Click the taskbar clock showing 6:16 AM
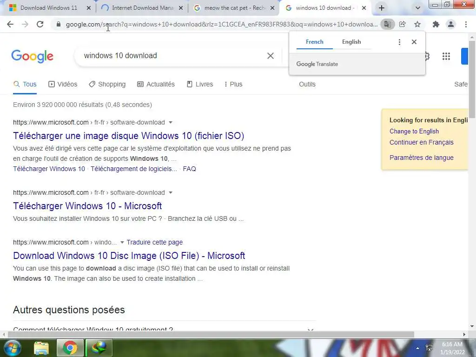 [452, 348]
